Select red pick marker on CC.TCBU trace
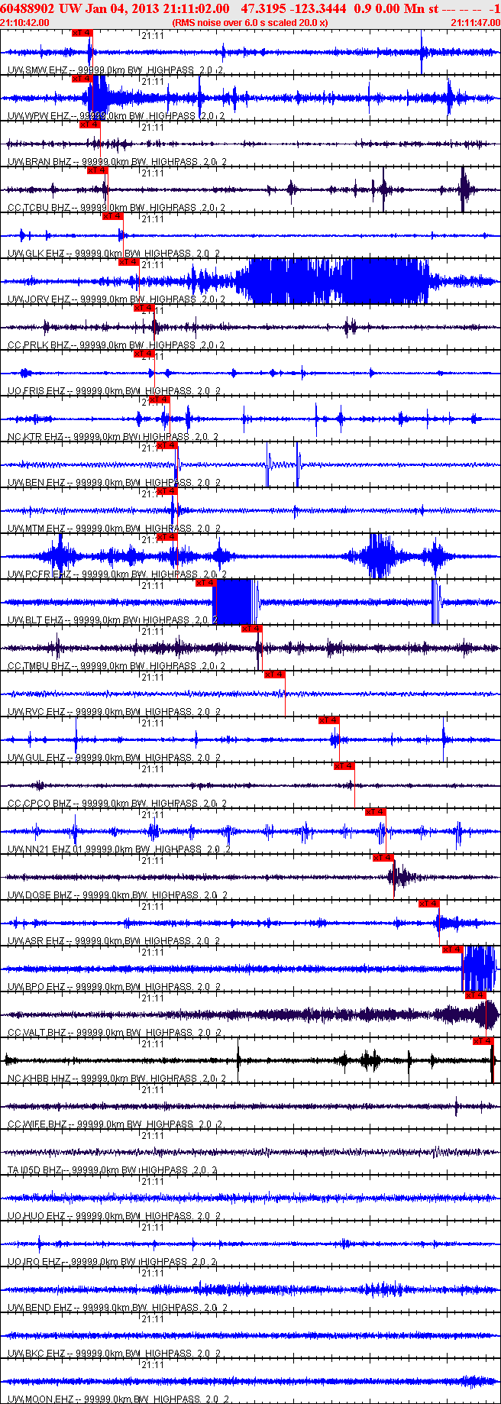The image size is (501, 1404). [97, 170]
